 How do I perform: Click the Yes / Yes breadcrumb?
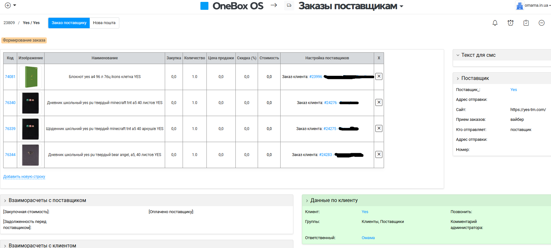tap(31, 23)
